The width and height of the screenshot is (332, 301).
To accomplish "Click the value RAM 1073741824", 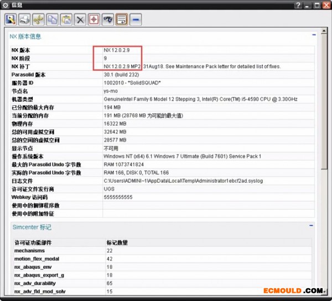I will click(123, 164).
